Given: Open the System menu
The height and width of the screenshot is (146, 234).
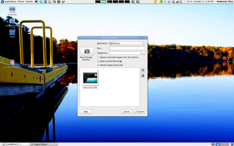Looking at the screenshot, I should tap(29, 2).
